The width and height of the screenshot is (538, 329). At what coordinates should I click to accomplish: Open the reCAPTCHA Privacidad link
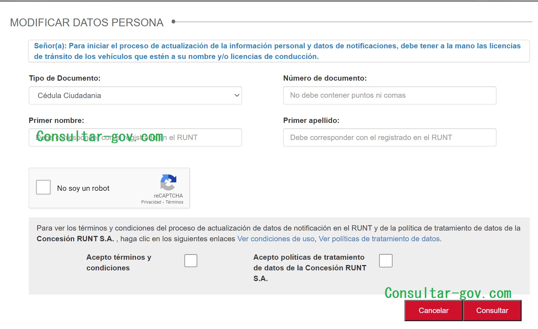(x=151, y=202)
